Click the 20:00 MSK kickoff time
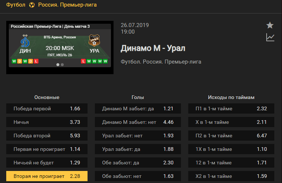 (x=60, y=48)
